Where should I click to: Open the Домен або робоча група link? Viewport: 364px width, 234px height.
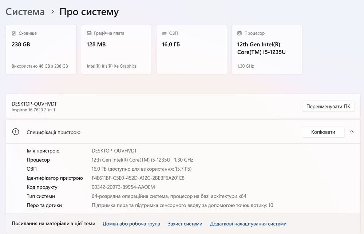click(131, 224)
